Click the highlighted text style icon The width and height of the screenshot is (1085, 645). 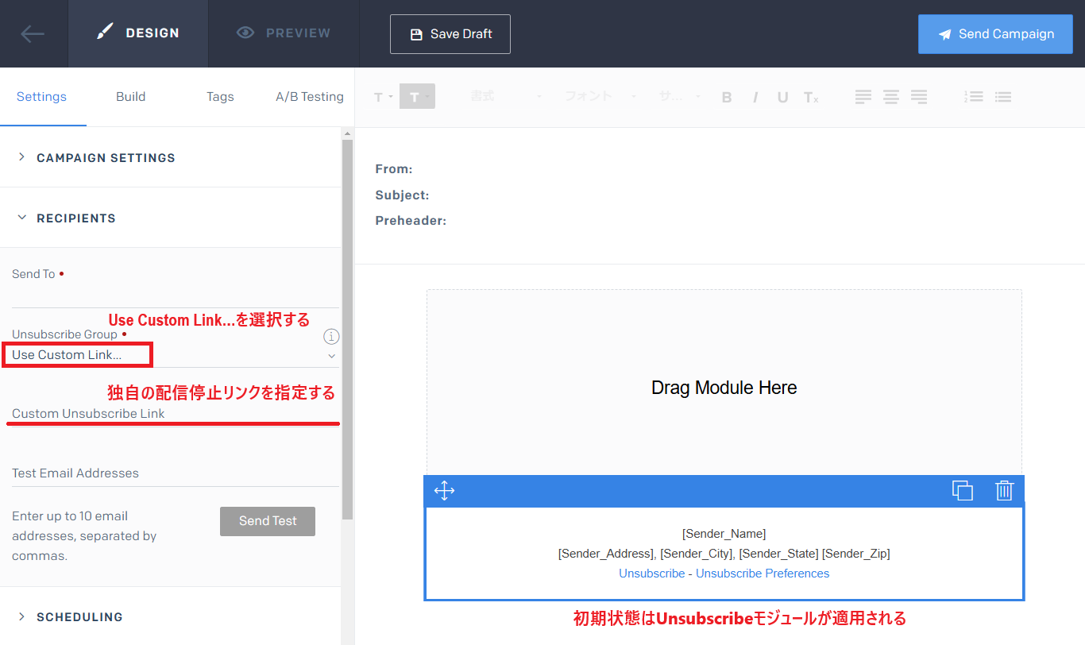417,96
